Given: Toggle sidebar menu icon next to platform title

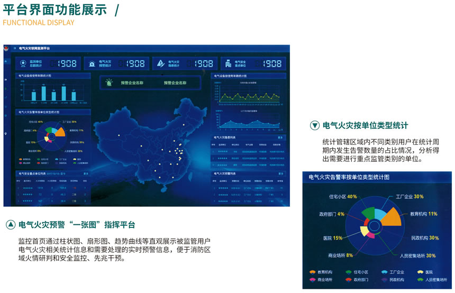Looking at the screenshot, I should 15,48.
